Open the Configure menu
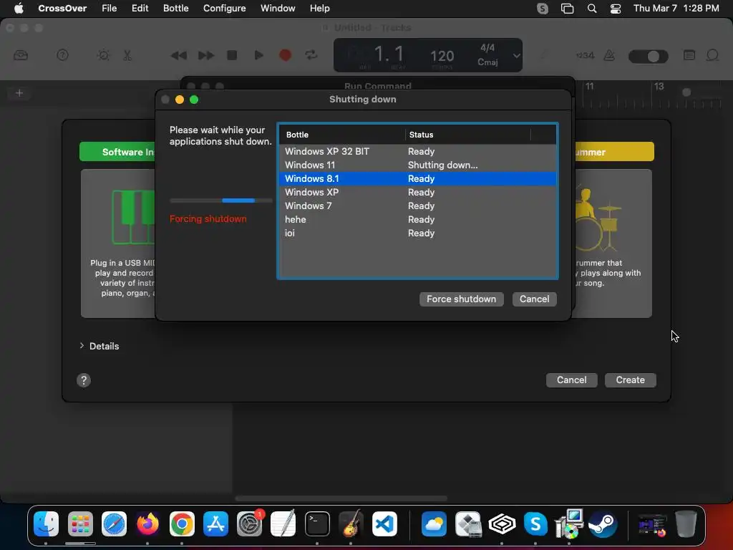The image size is (733, 550). (224, 8)
